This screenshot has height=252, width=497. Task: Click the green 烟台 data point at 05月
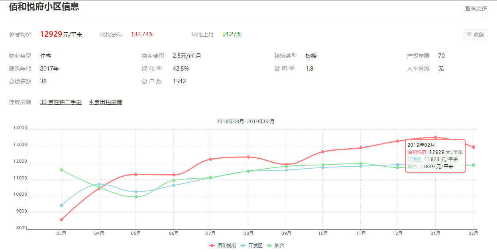pos(136,197)
